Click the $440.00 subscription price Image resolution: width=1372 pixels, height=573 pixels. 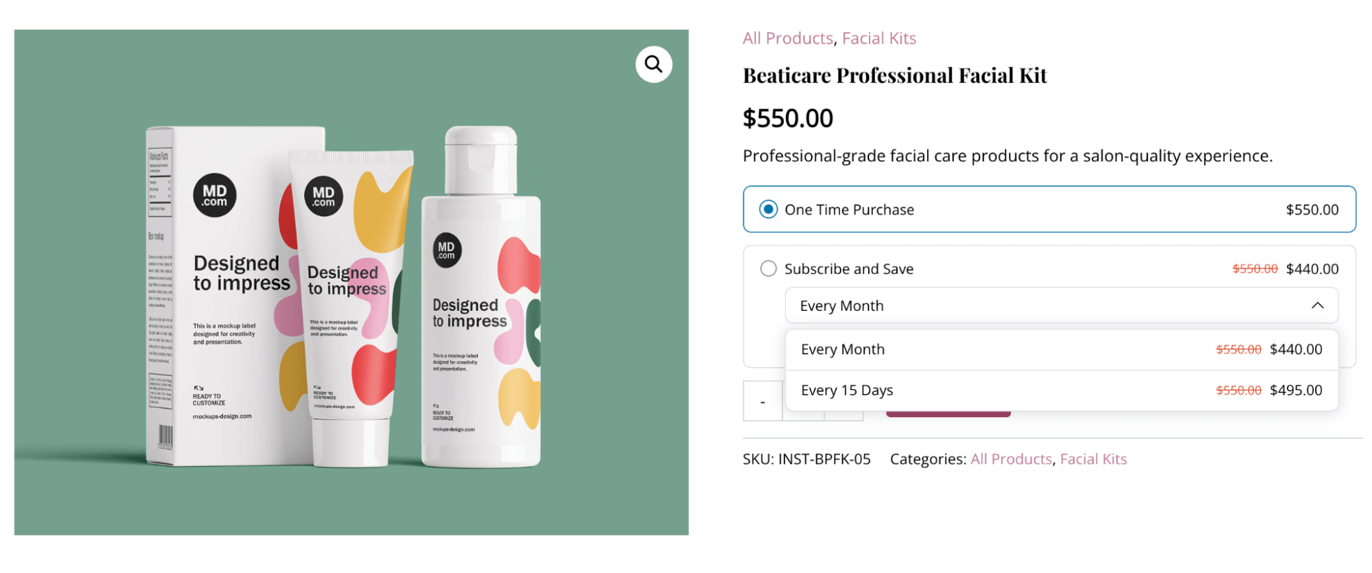pyautogui.click(x=1312, y=268)
